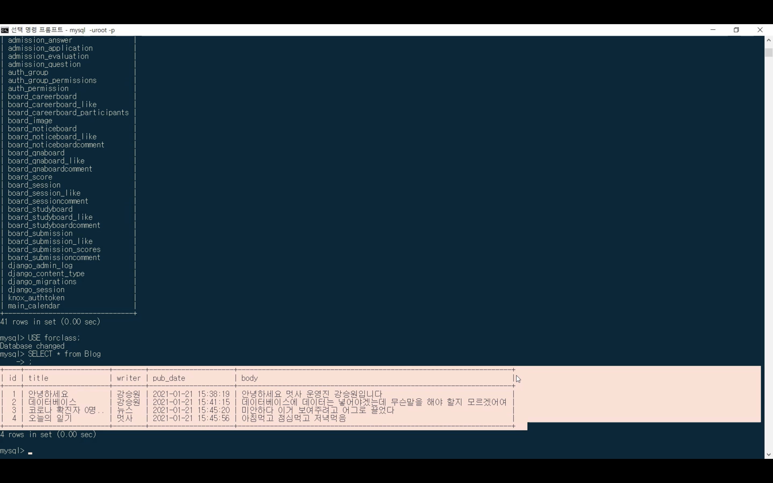Image resolution: width=773 pixels, height=483 pixels.
Task: Close the mysql command prompt window
Action: [x=760, y=30]
